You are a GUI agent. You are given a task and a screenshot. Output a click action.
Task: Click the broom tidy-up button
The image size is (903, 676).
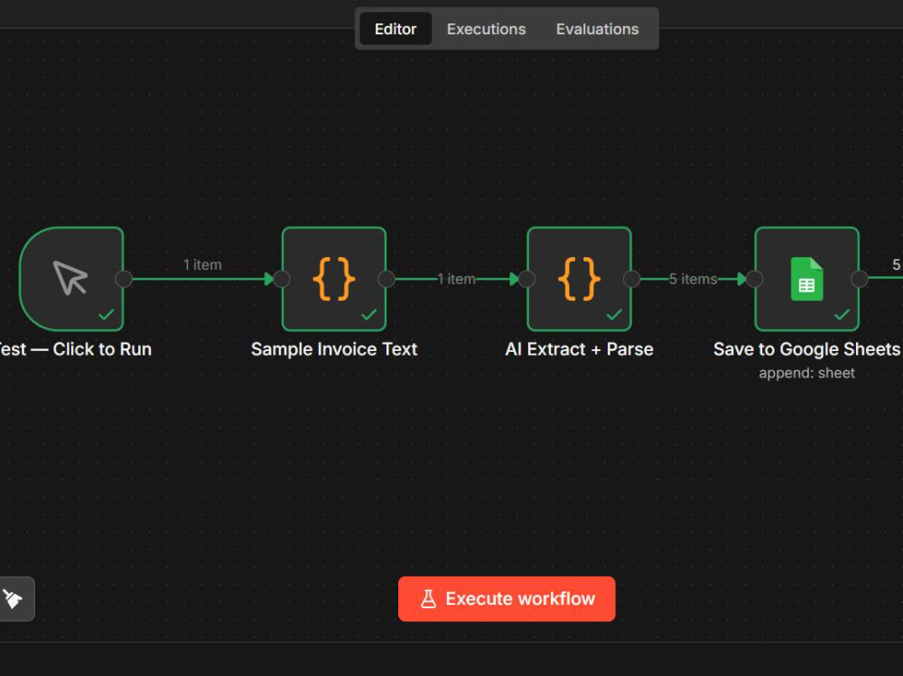13,598
